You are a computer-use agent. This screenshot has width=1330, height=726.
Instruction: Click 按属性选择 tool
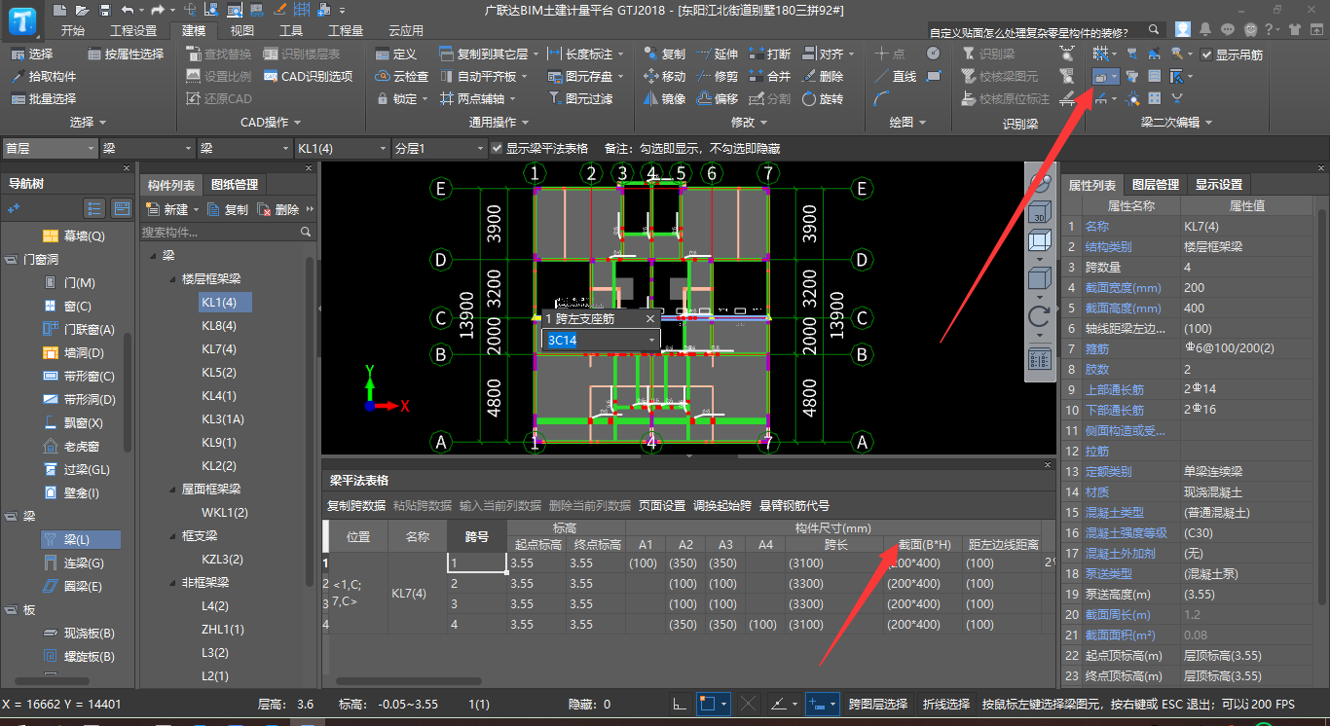pos(126,54)
